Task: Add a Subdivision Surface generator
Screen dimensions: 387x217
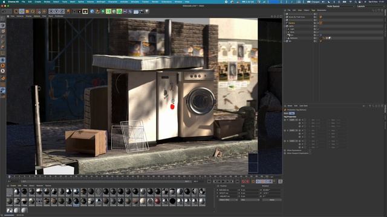Action: 103,11
